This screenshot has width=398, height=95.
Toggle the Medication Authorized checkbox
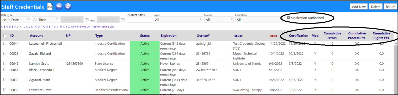pos(288,18)
